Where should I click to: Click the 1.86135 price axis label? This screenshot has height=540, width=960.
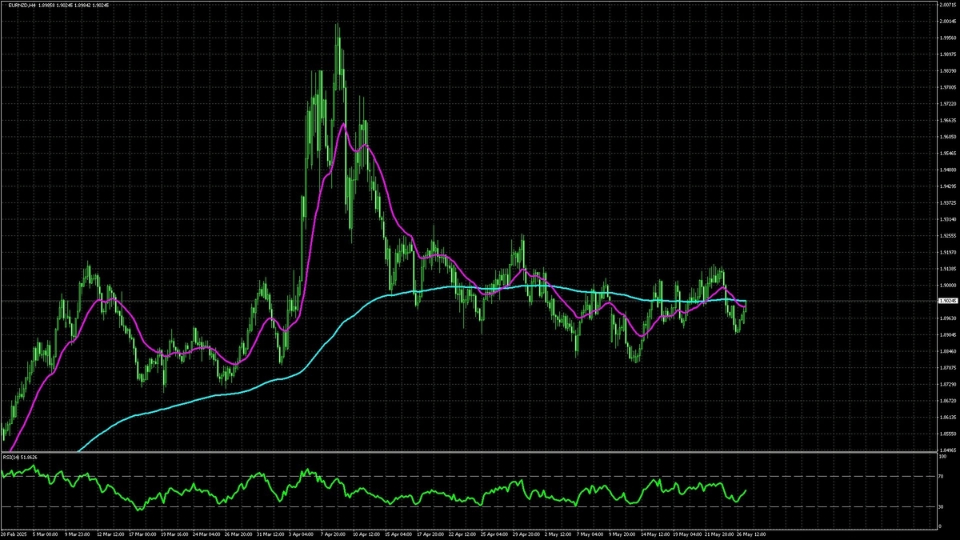pos(948,417)
